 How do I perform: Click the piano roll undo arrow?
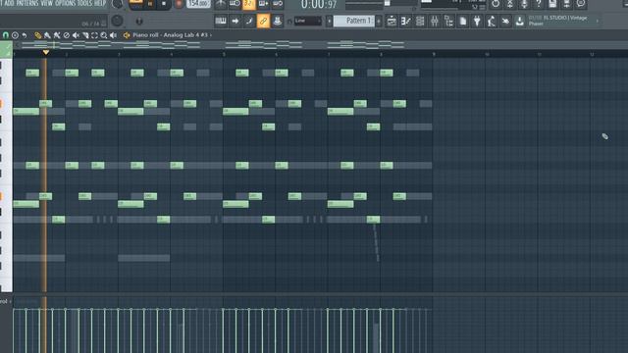coord(25,35)
